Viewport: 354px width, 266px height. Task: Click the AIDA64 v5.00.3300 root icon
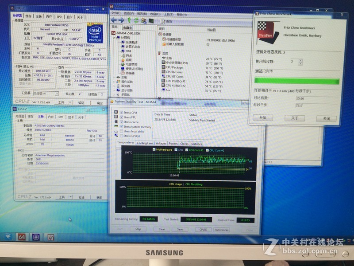114,33
